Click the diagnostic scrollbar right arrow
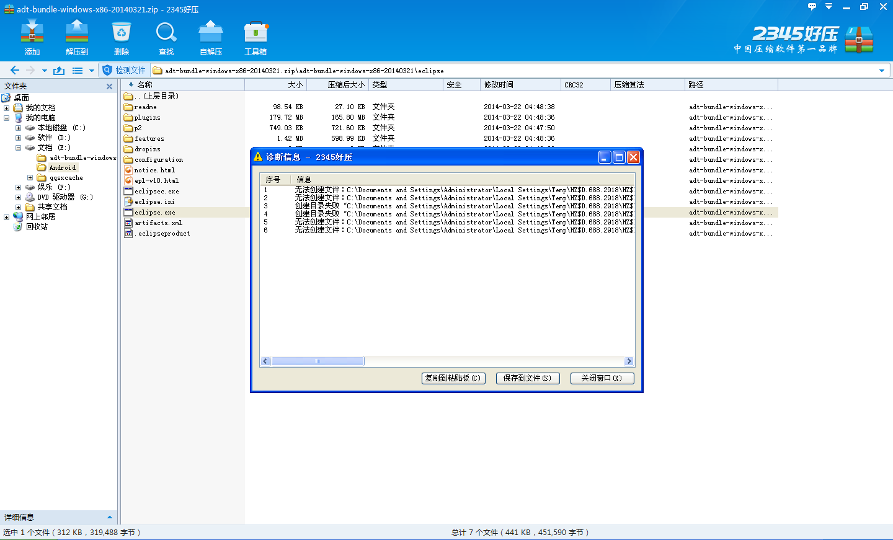The height and width of the screenshot is (540, 893). 629,361
